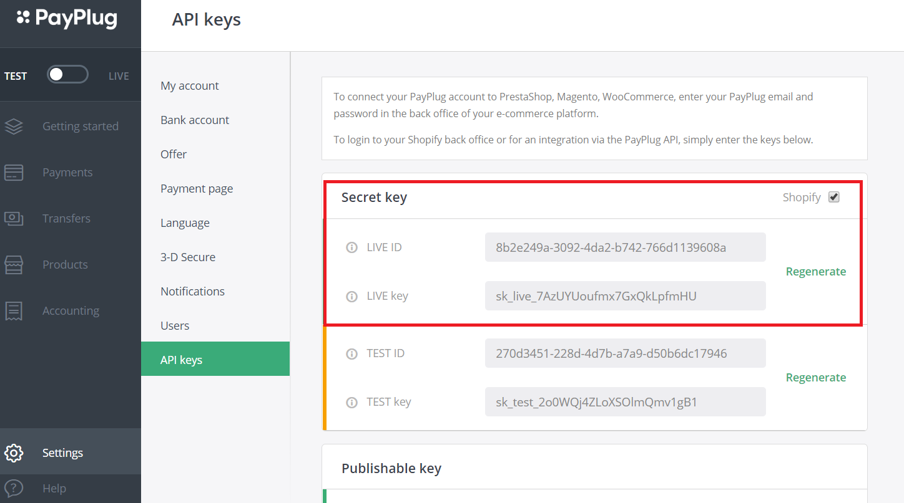Screen dimensions: 904x503
Task: Click the PayPlug logo
Action: click(x=67, y=19)
